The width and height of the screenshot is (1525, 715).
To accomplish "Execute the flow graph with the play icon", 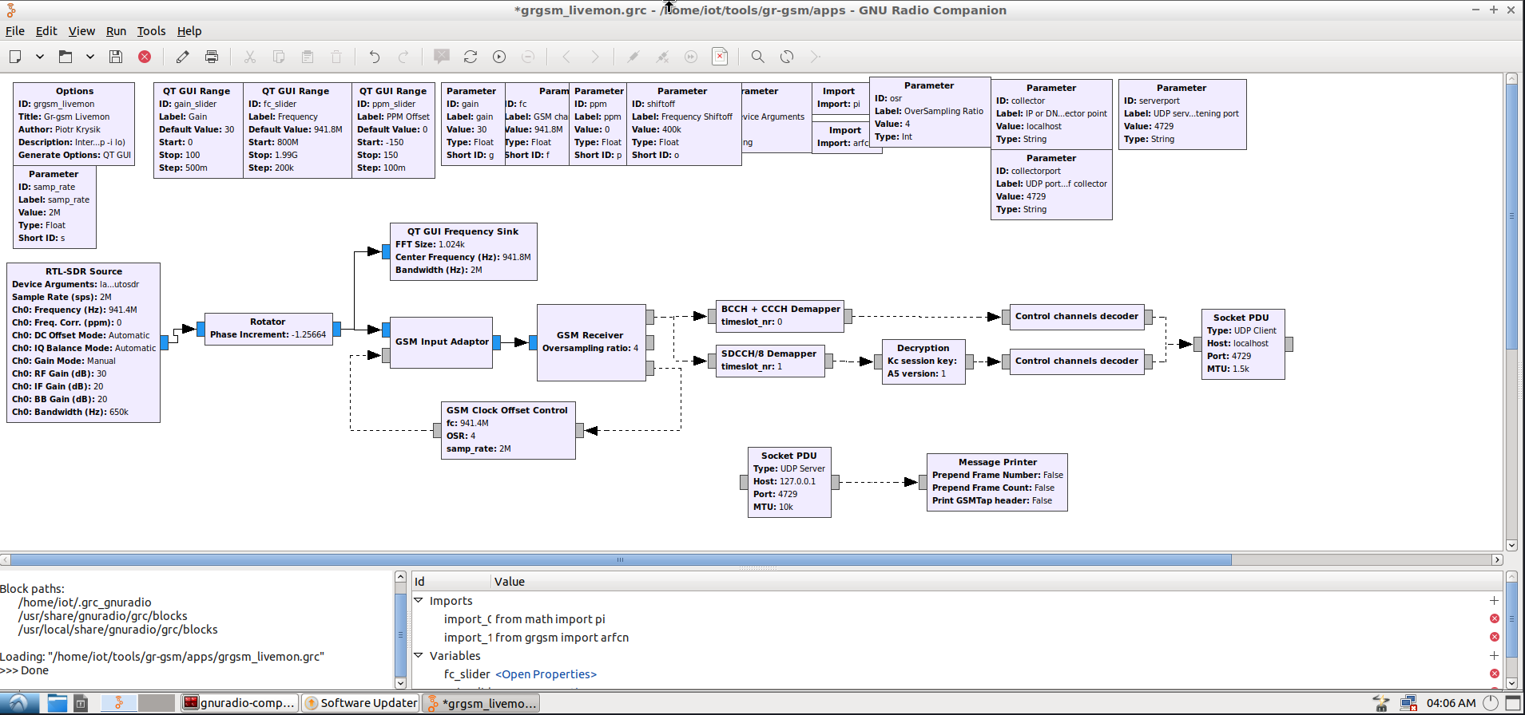I will 499,57.
